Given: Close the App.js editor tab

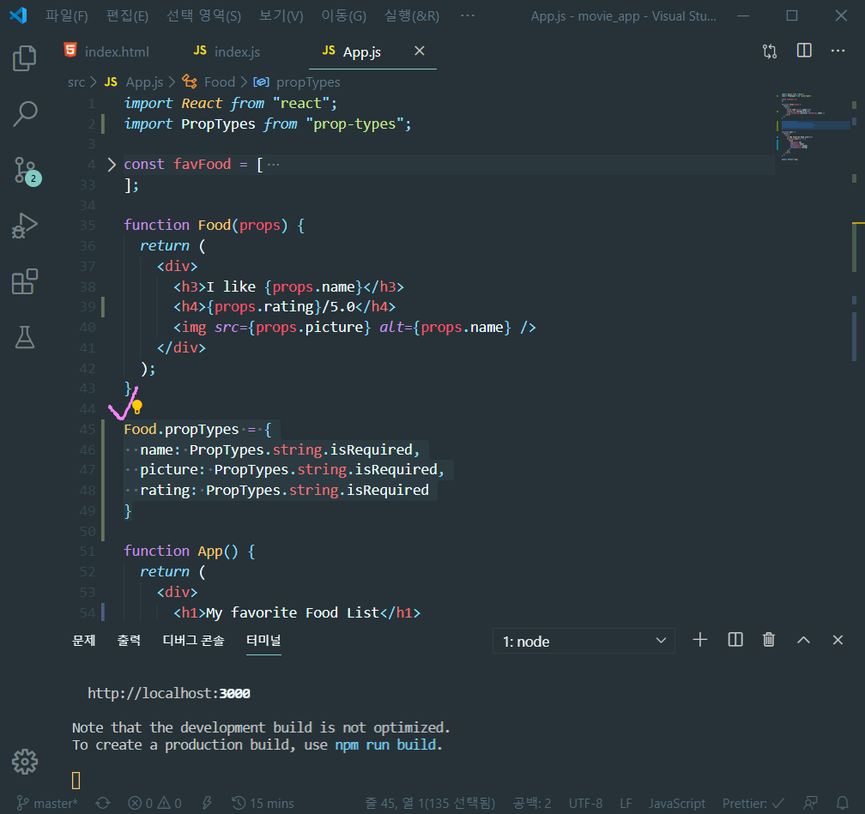Looking at the screenshot, I should (x=420, y=51).
